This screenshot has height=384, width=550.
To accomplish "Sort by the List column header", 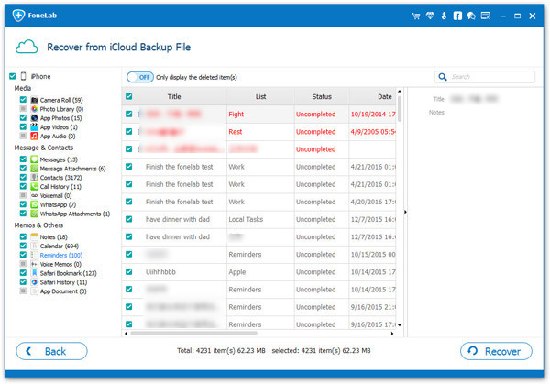I will click(x=260, y=96).
